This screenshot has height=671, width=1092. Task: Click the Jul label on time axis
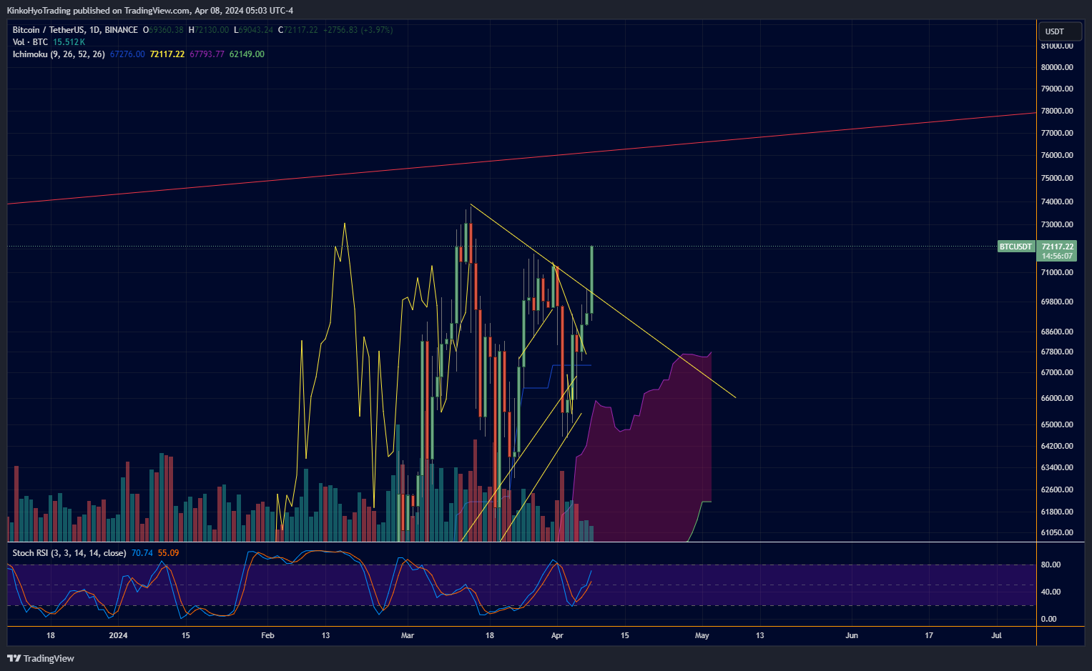tap(997, 635)
